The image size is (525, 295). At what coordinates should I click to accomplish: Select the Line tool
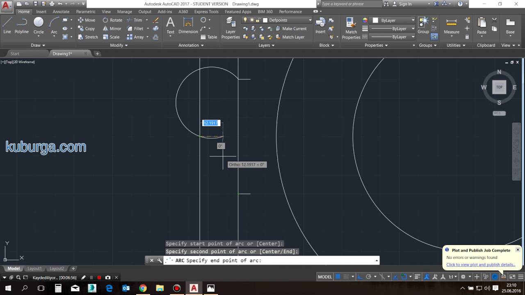pyautogui.click(x=7, y=25)
